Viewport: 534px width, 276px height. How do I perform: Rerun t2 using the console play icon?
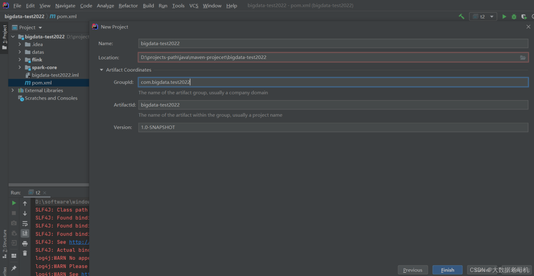click(x=14, y=203)
